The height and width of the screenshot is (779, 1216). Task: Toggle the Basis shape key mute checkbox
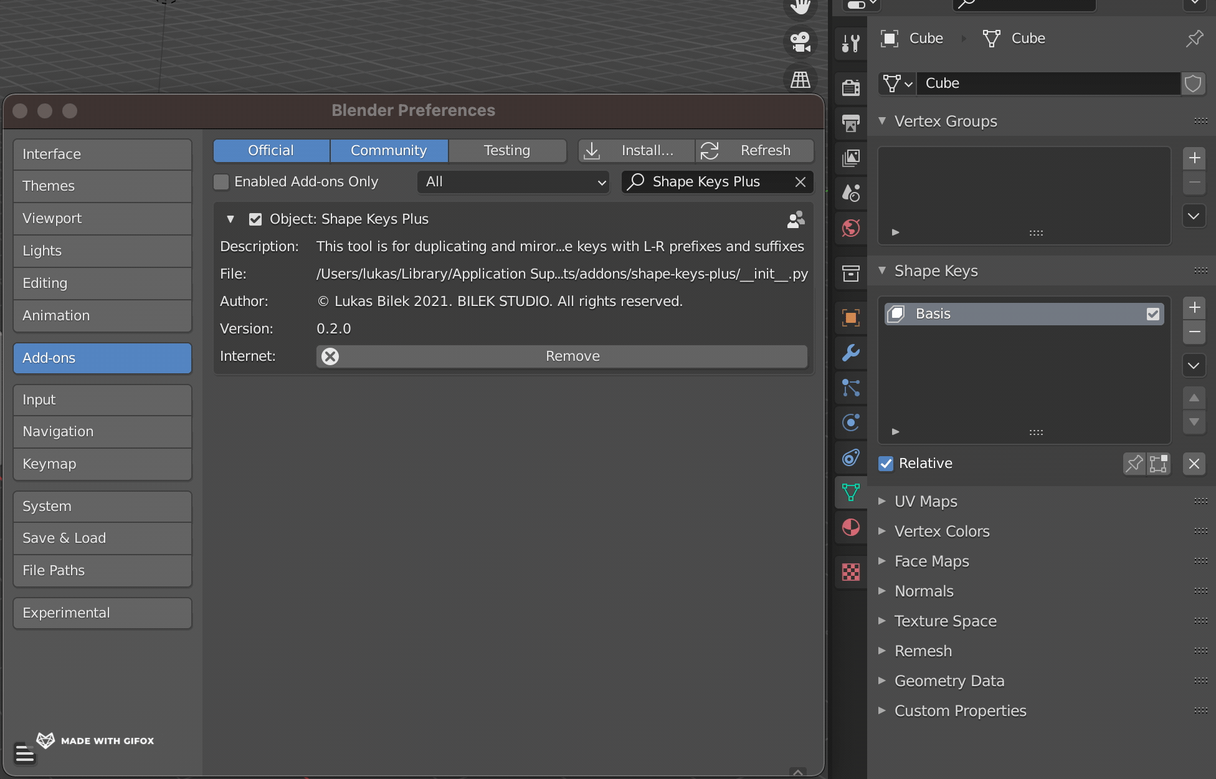[1153, 314]
